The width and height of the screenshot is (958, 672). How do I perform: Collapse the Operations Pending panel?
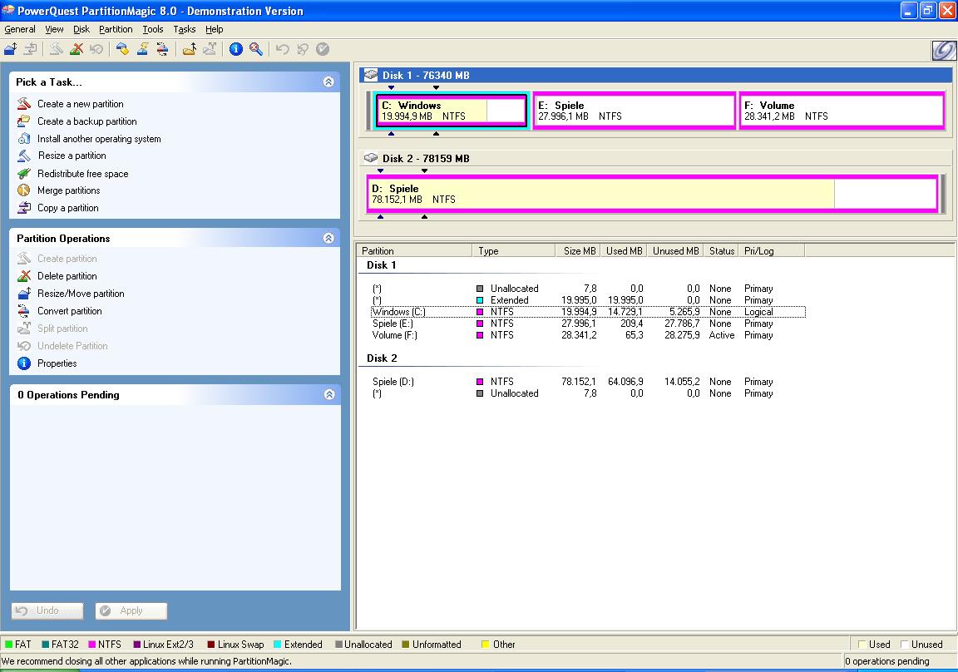(328, 395)
